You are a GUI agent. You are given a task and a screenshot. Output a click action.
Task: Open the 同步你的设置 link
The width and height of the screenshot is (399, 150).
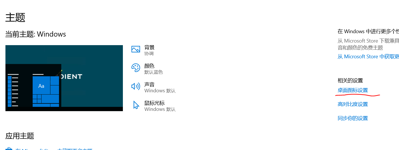353,118
